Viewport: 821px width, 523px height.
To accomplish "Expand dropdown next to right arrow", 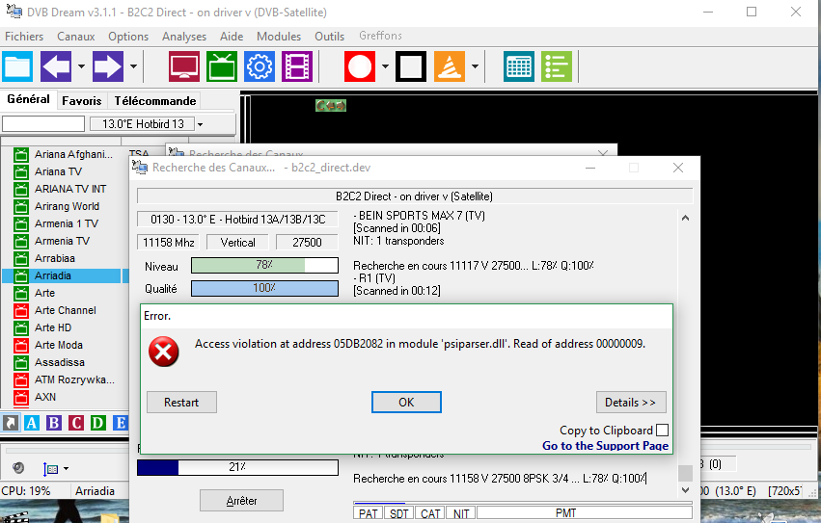I will coord(133,66).
